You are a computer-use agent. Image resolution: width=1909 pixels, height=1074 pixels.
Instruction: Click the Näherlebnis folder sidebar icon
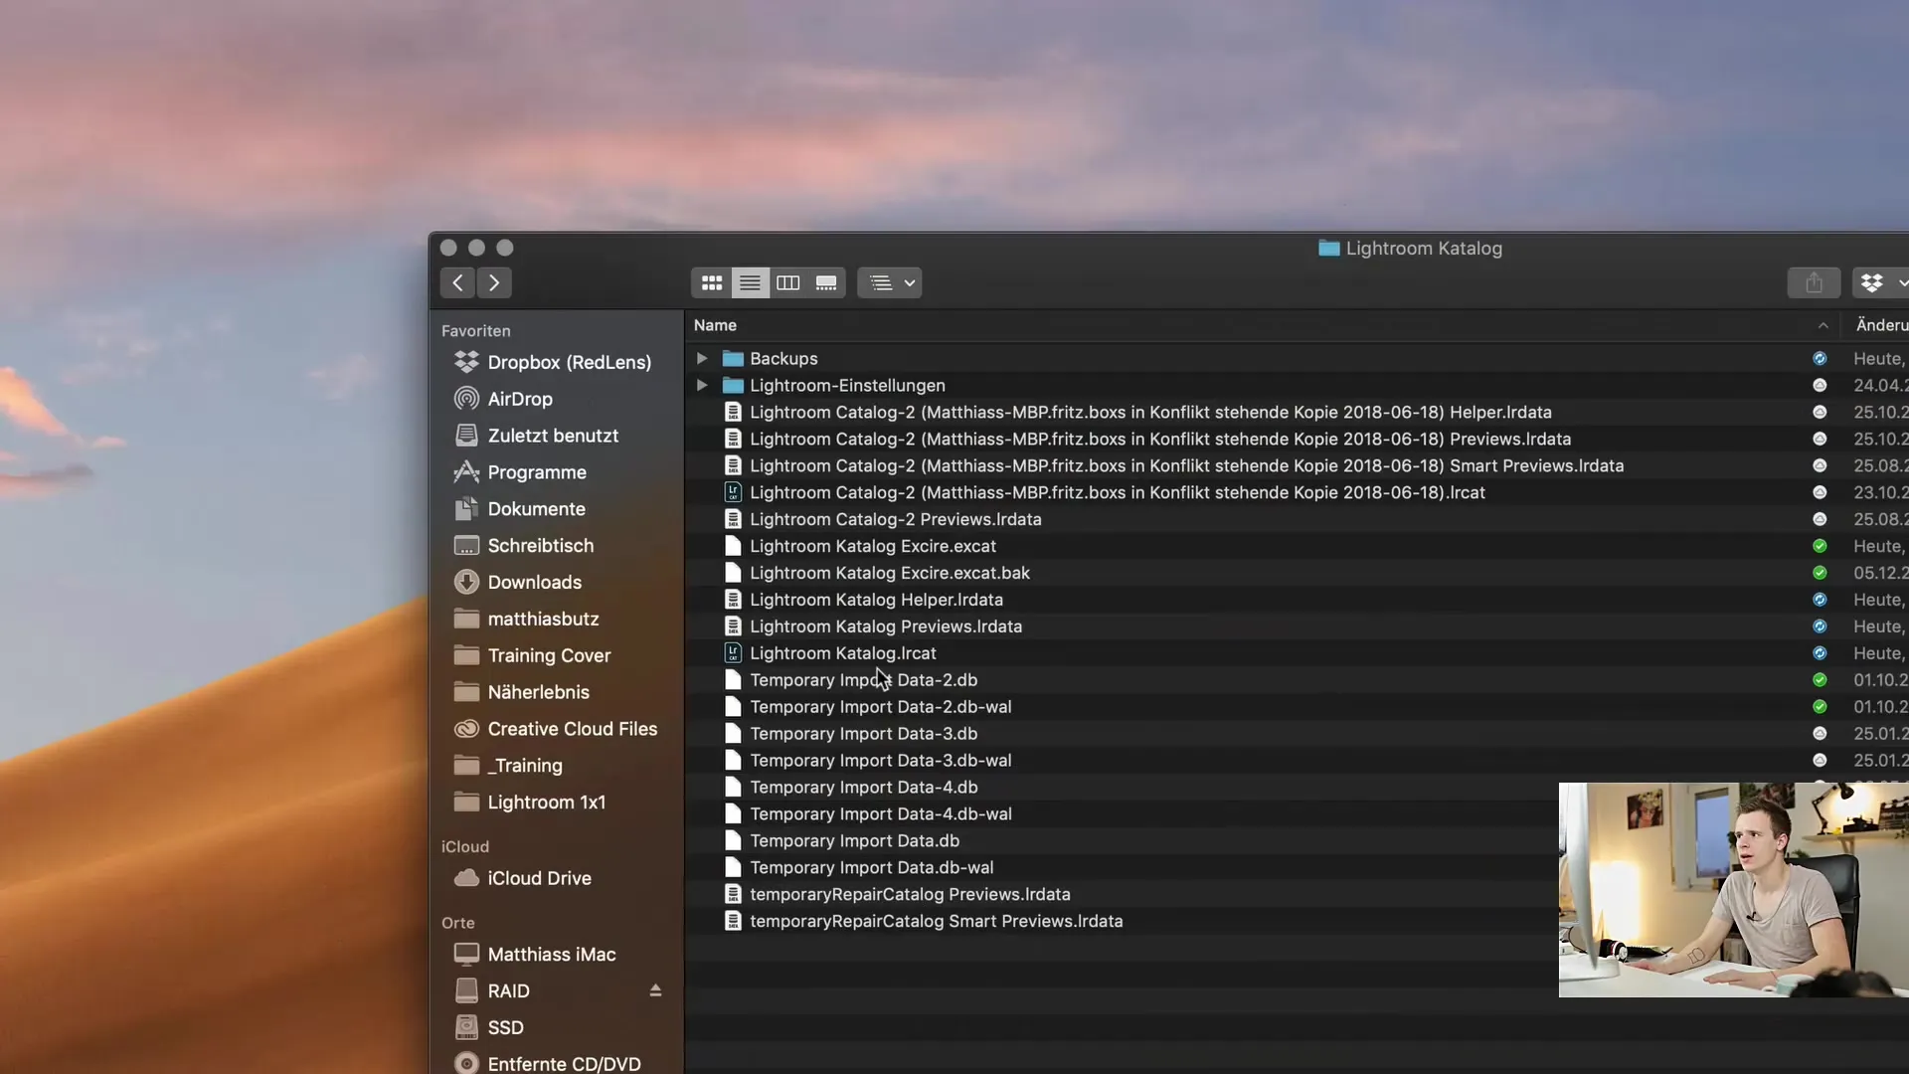(466, 692)
